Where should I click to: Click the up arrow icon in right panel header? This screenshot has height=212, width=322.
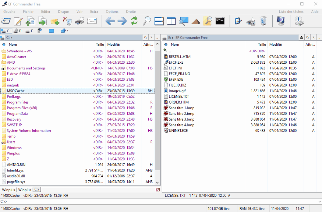[x=166, y=44]
